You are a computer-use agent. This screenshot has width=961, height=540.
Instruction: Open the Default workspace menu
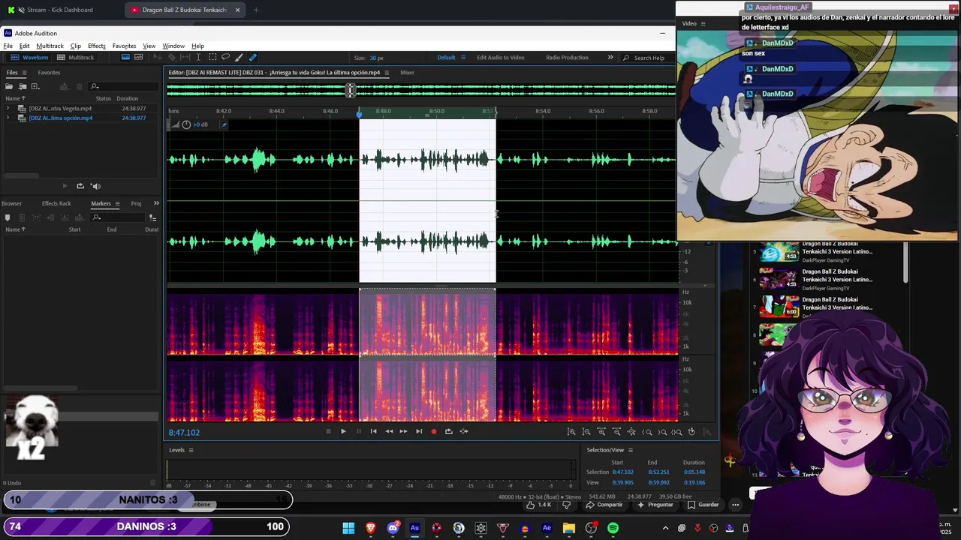coord(463,58)
